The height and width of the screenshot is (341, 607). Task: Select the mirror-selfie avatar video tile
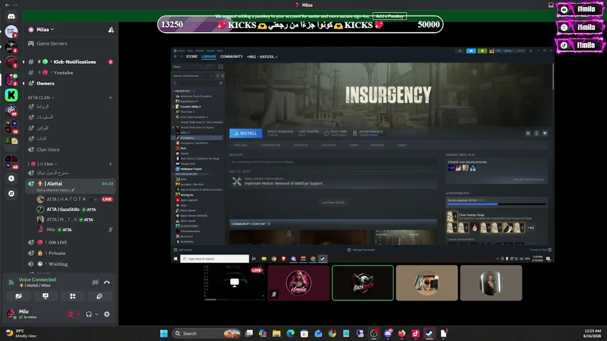[x=491, y=283]
